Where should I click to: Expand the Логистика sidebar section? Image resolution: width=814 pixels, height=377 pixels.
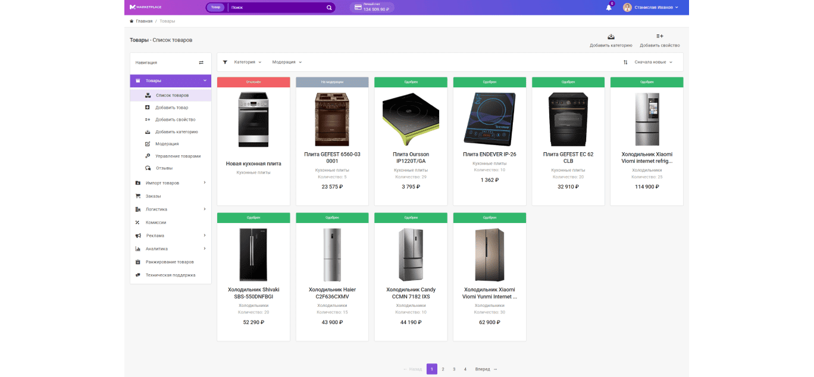coord(205,209)
